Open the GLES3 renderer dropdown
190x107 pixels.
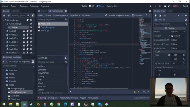pos(177,6)
